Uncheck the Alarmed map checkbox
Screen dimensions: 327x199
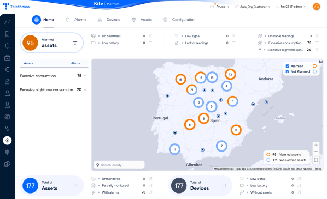pyautogui.click(x=288, y=66)
